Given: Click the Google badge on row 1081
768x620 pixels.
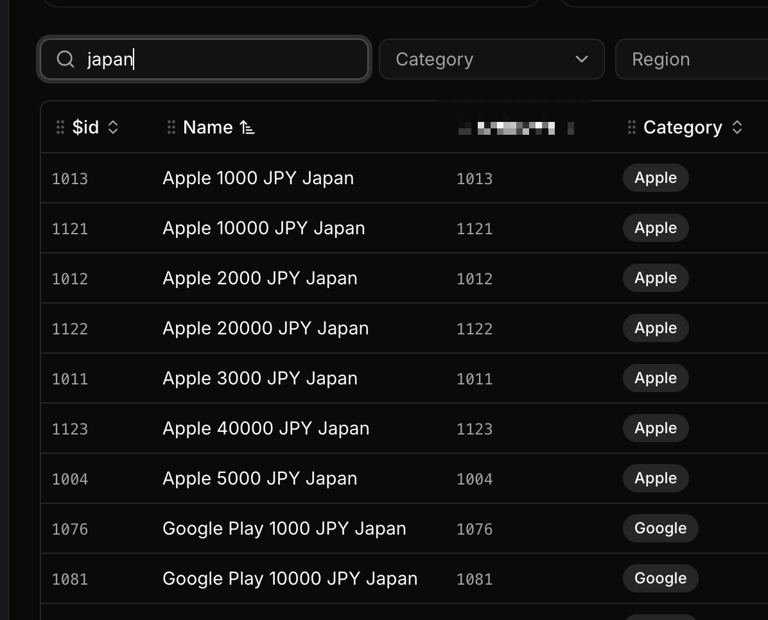Looking at the screenshot, I should coord(660,578).
